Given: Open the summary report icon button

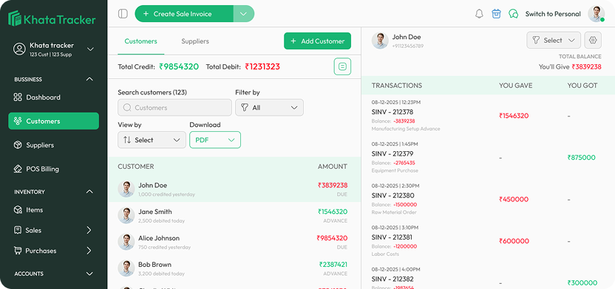Looking at the screenshot, I should (342, 66).
